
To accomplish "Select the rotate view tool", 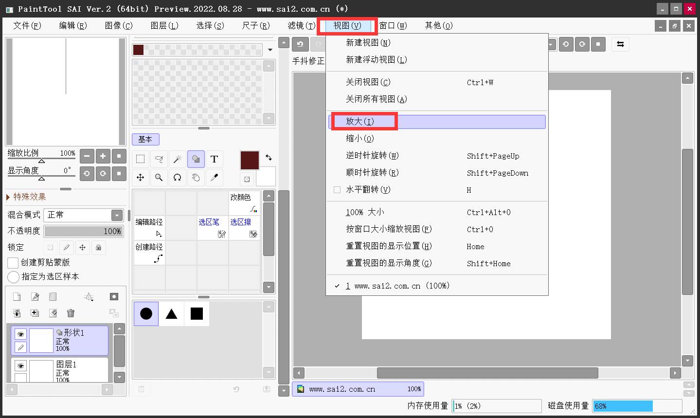I will pyautogui.click(x=178, y=178).
